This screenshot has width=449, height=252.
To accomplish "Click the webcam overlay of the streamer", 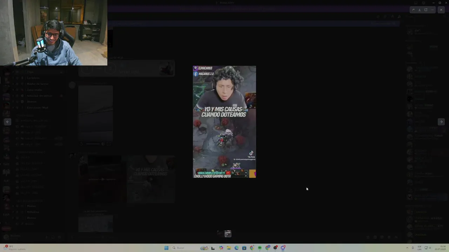I will coord(54,33).
